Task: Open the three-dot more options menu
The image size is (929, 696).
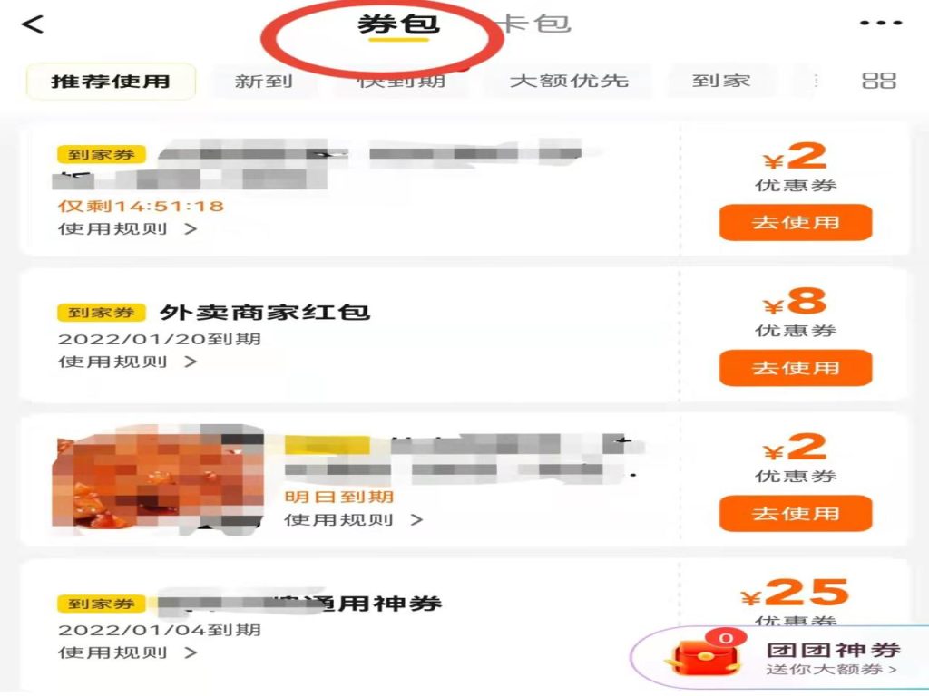Action: pos(881,23)
